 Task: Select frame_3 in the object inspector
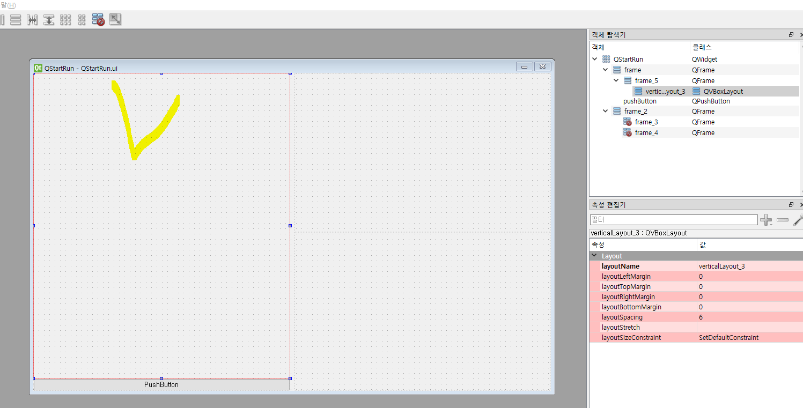tap(646, 122)
